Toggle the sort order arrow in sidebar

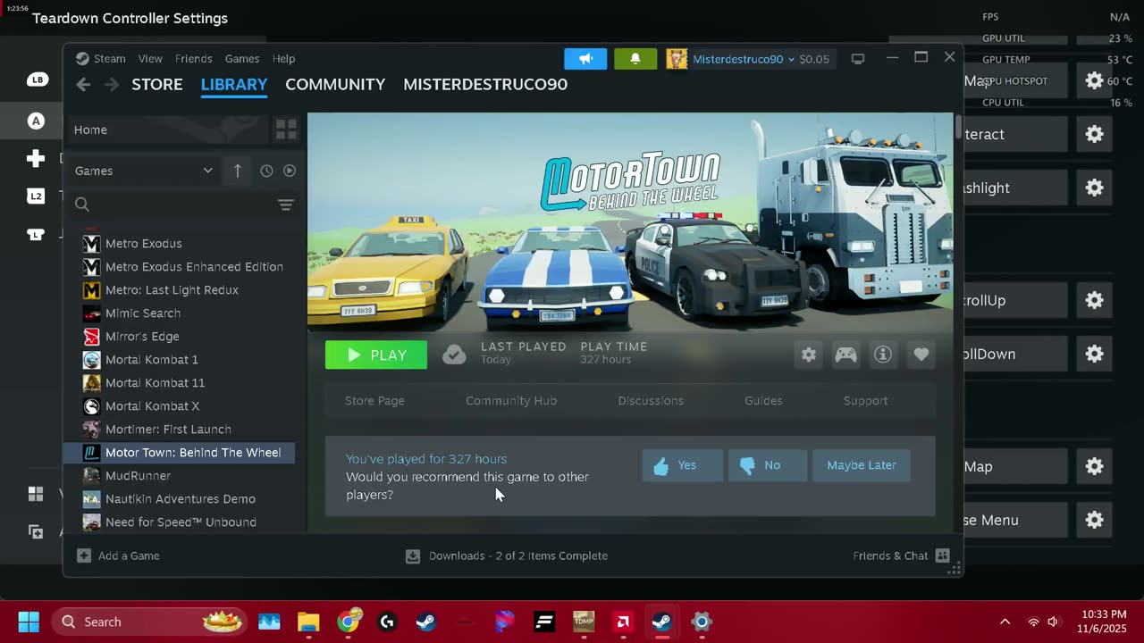pyautogui.click(x=237, y=171)
